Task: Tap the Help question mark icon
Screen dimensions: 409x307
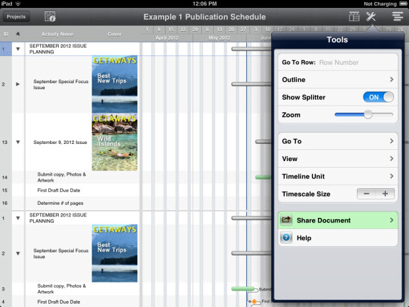Action: click(286, 238)
